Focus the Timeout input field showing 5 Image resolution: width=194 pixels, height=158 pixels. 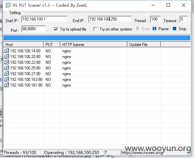184,19
